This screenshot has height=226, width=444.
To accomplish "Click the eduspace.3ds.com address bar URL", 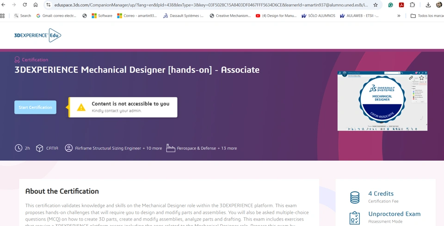I will tap(211, 5).
